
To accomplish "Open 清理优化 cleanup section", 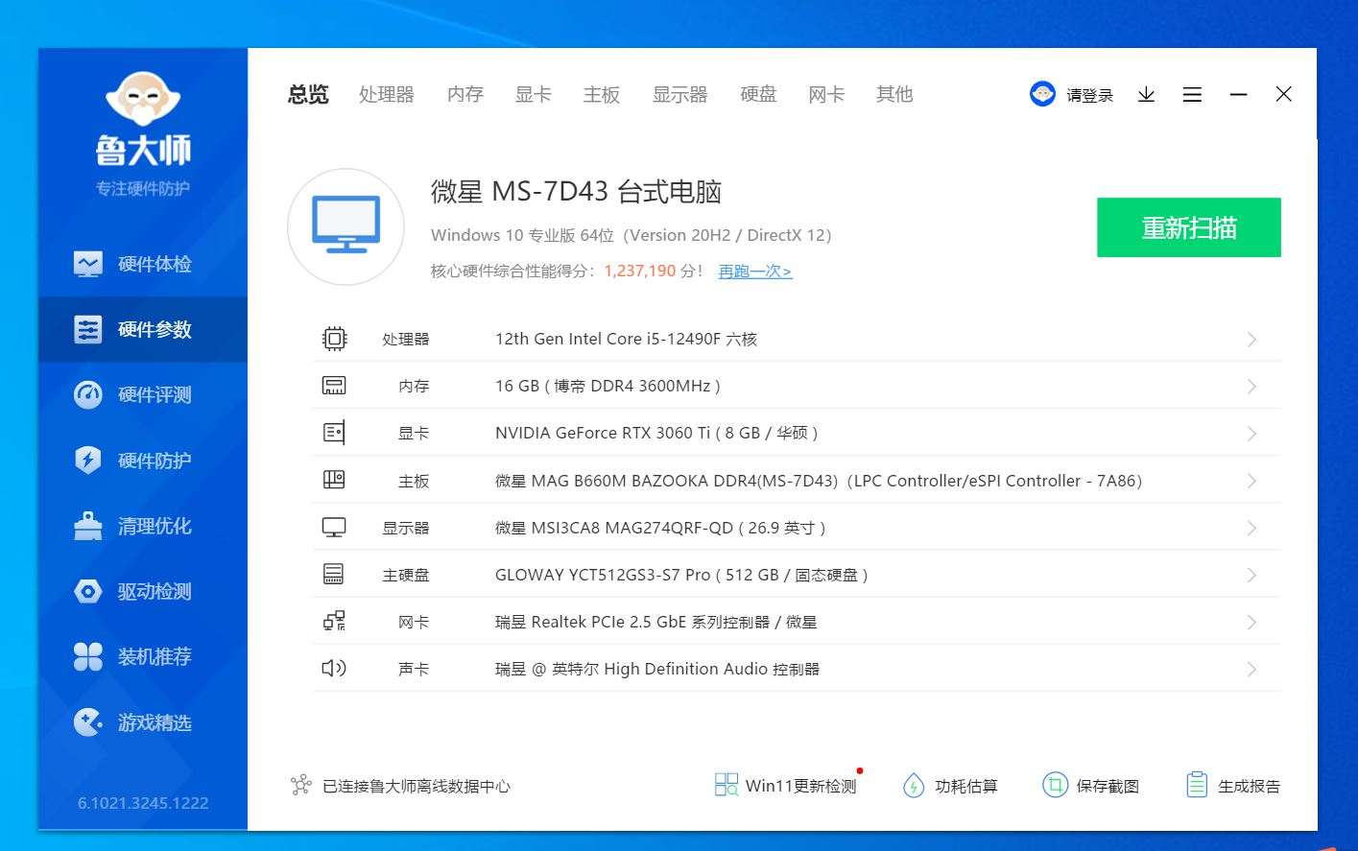I will tap(143, 526).
